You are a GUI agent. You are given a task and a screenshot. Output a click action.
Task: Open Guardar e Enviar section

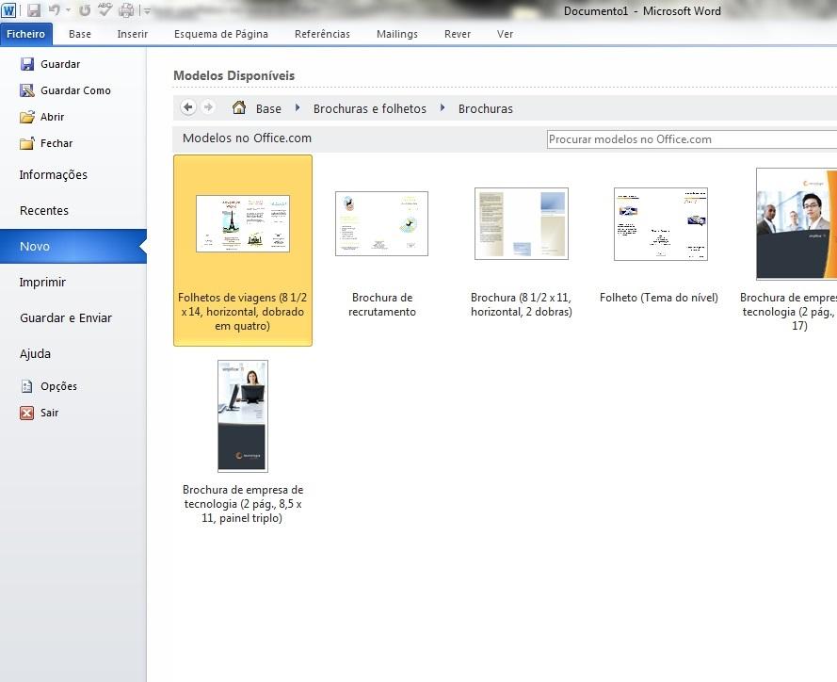point(65,317)
